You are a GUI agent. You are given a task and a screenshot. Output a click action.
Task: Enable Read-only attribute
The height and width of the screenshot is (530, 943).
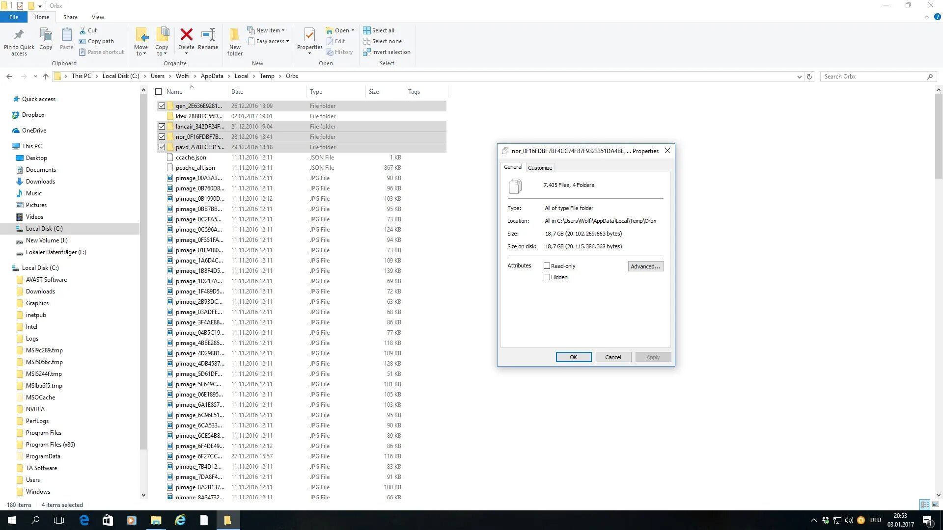coord(547,266)
